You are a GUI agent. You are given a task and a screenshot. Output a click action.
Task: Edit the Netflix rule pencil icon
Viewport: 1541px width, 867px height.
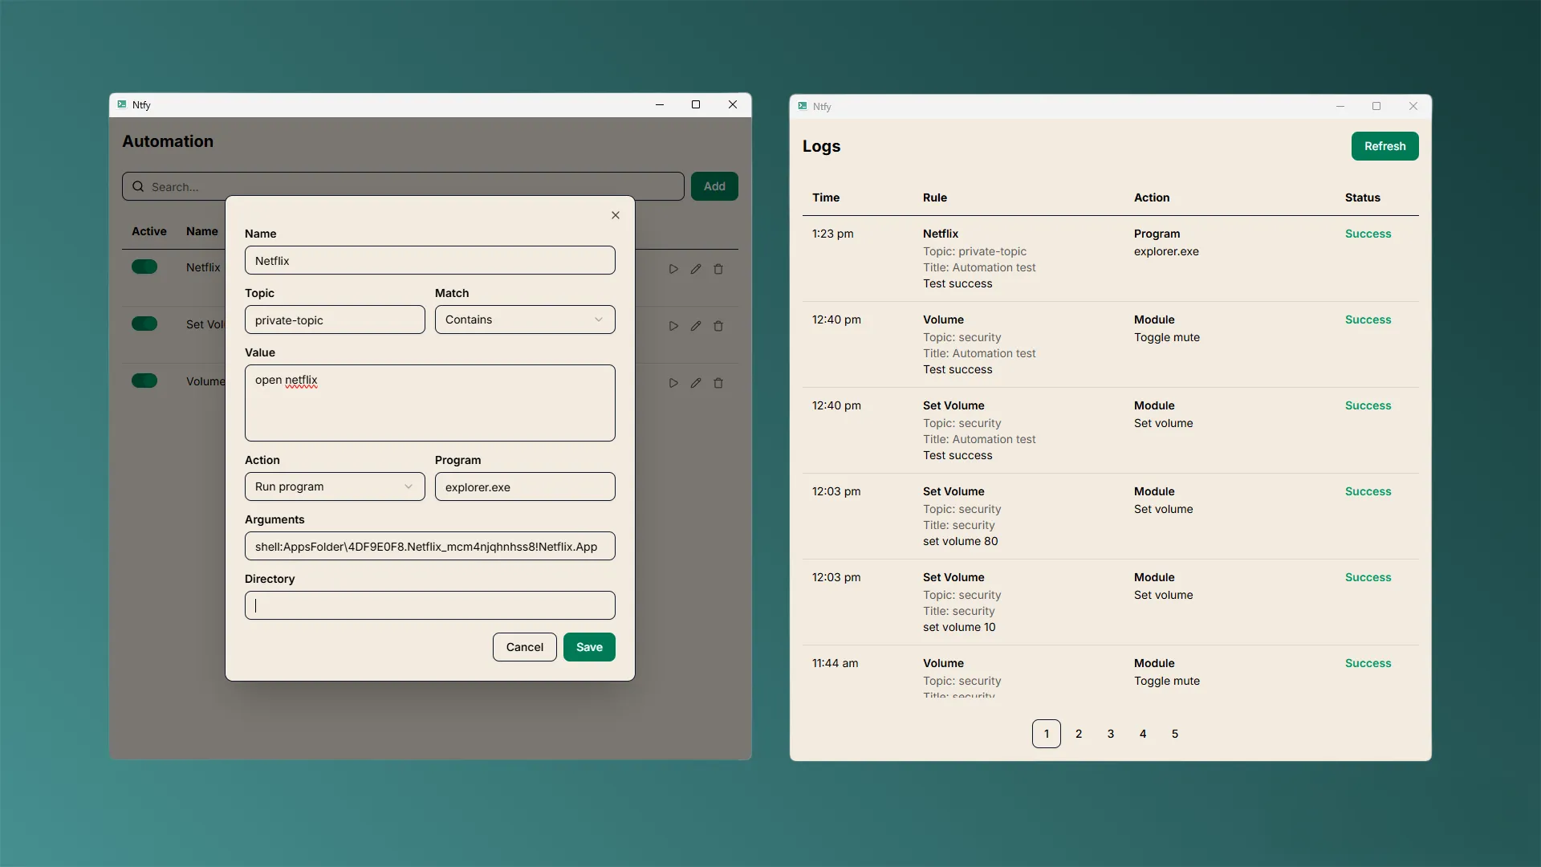click(x=696, y=269)
